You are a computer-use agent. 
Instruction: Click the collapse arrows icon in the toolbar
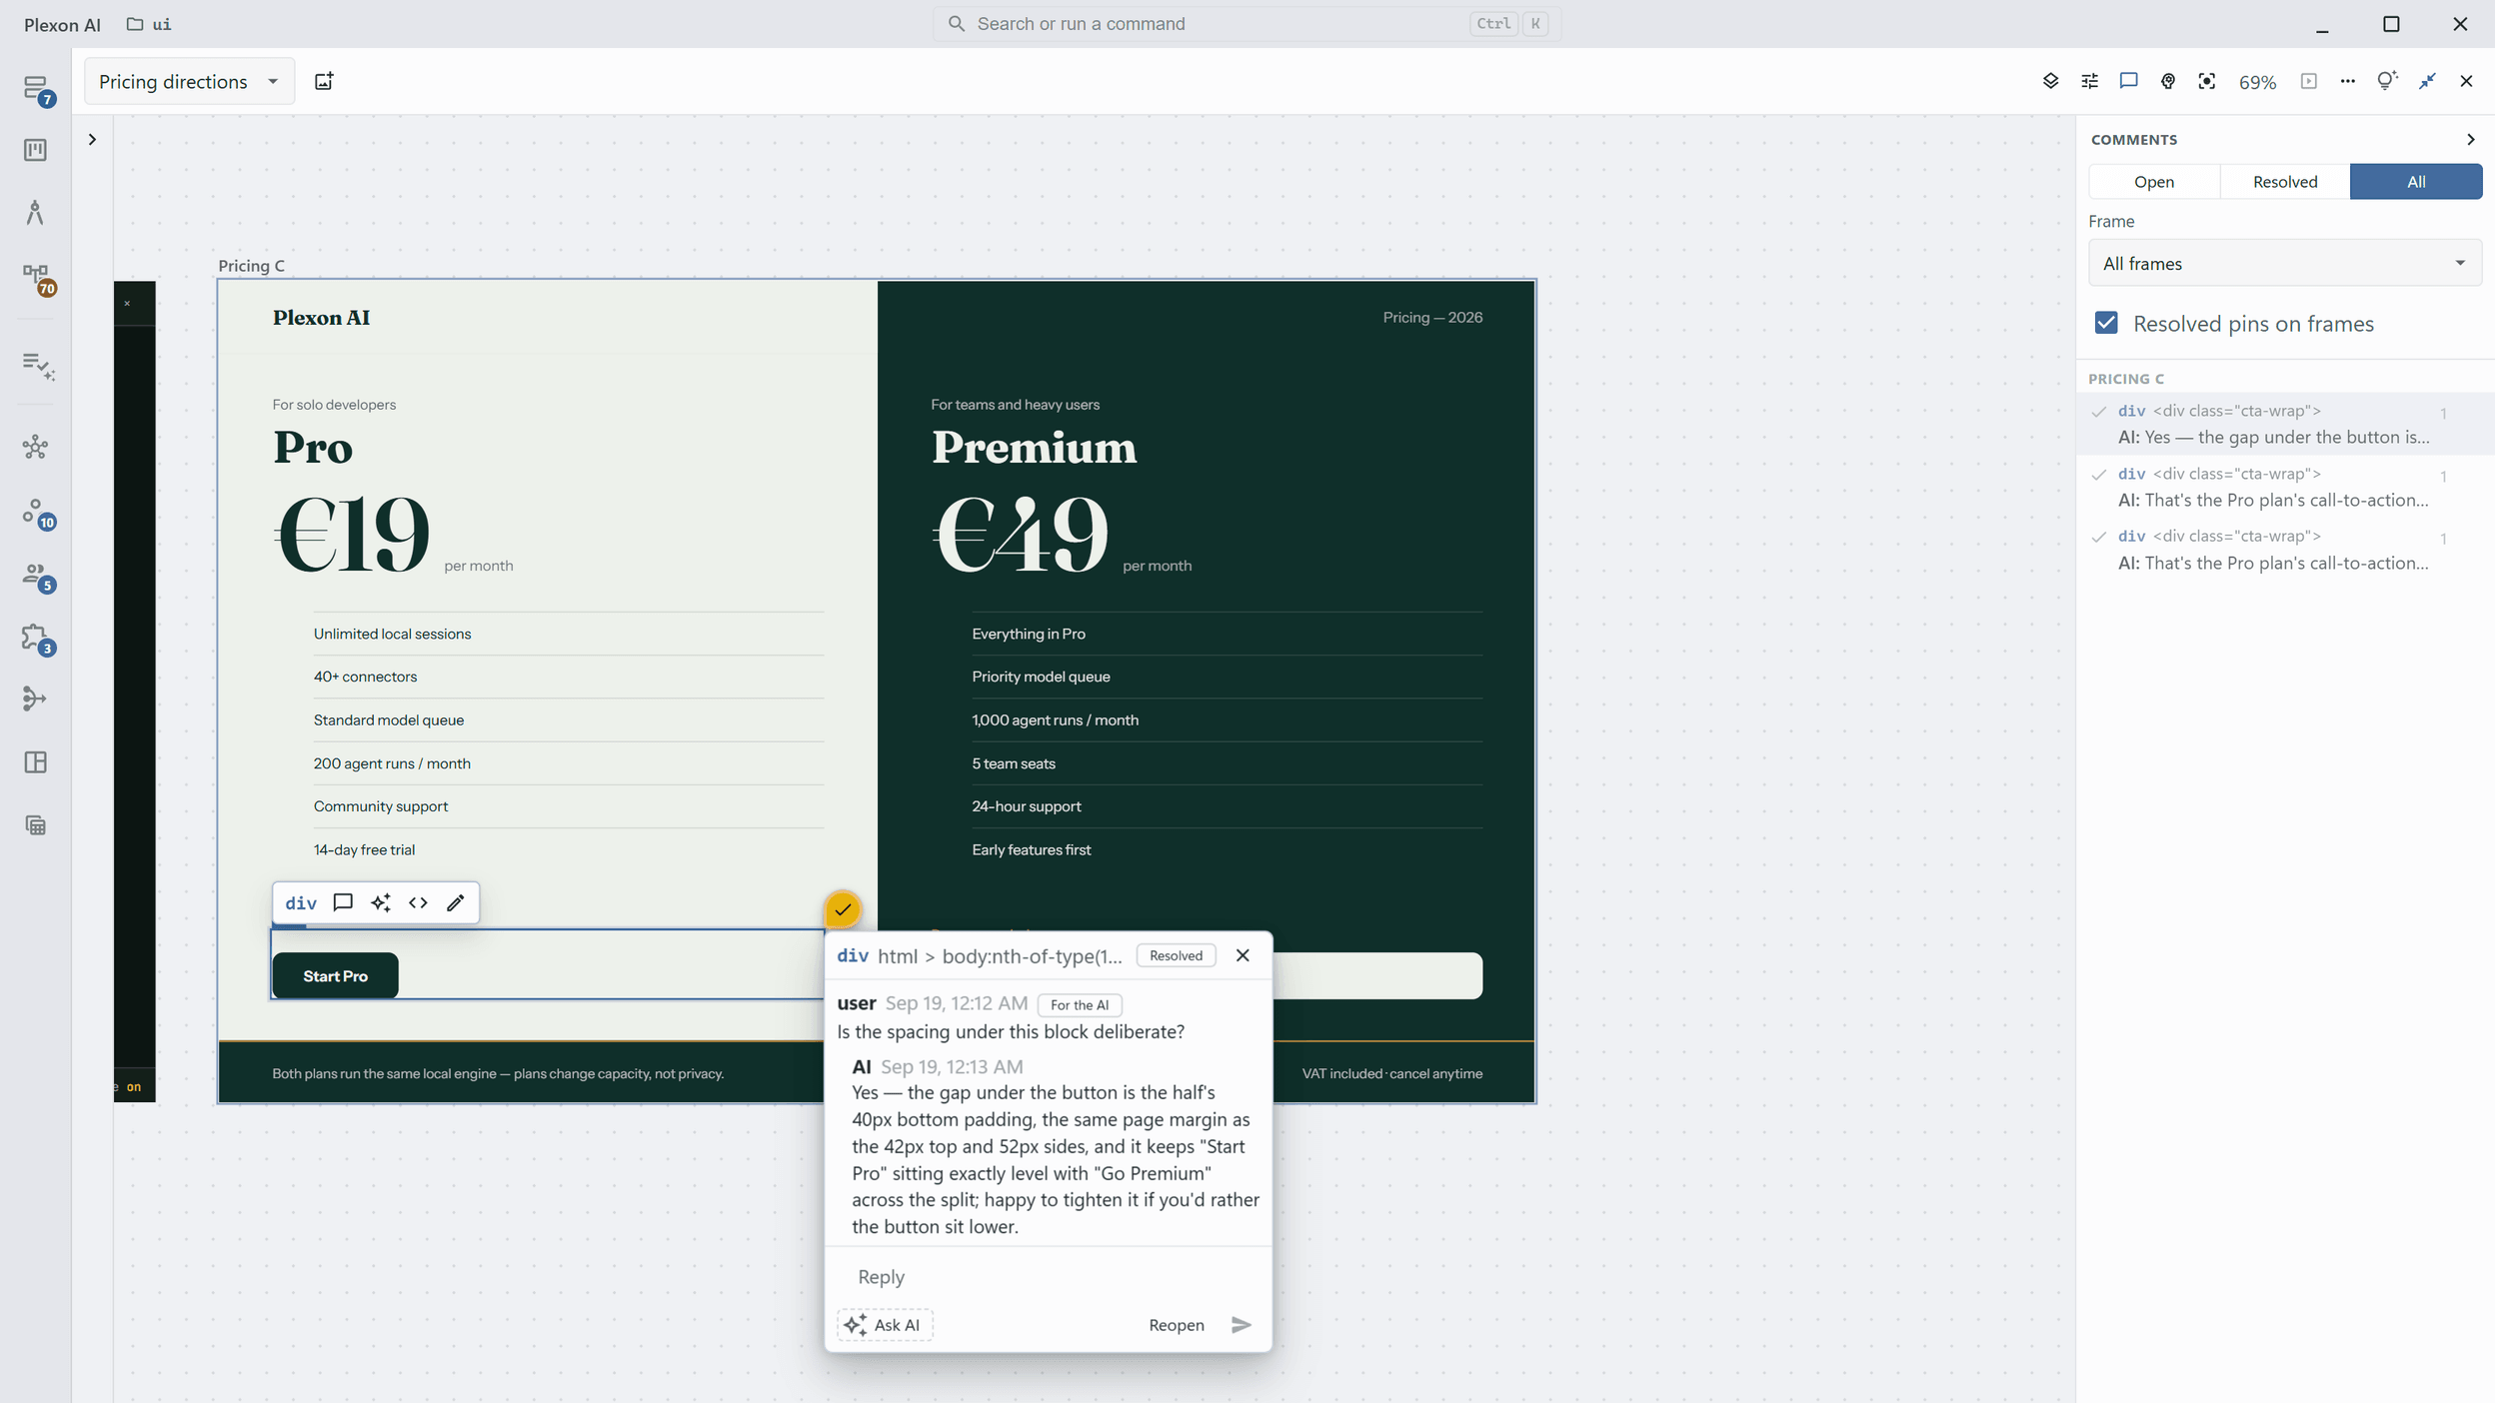[2427, 81]
